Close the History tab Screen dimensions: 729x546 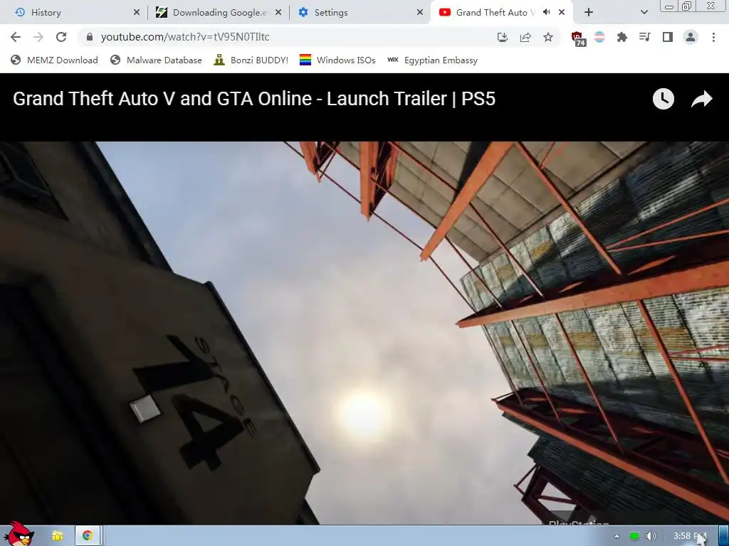(x=137, y=13)
